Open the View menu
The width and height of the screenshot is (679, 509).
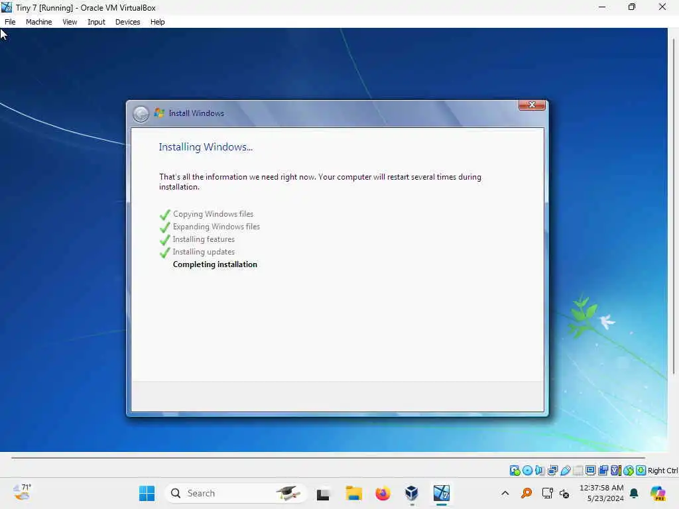[70, 22]
